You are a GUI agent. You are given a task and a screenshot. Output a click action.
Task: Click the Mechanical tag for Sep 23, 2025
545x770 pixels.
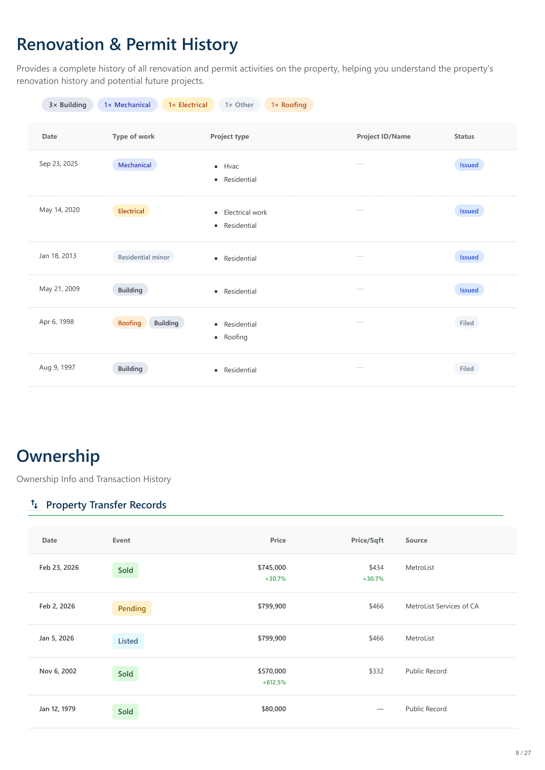[134, 165]
